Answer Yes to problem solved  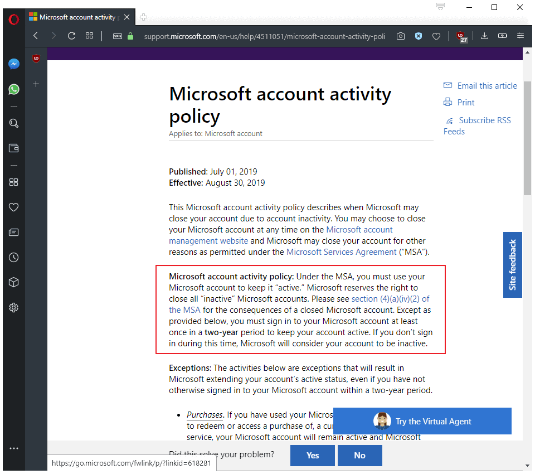313,455
